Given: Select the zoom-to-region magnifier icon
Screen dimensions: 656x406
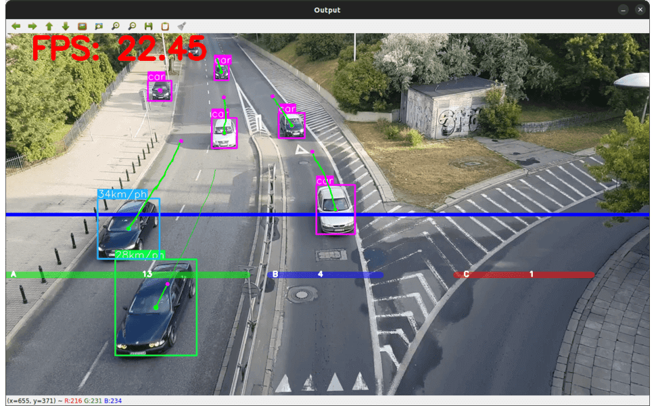Looking at the screenshot, I should pyautogui.click(x=99, y=26).
